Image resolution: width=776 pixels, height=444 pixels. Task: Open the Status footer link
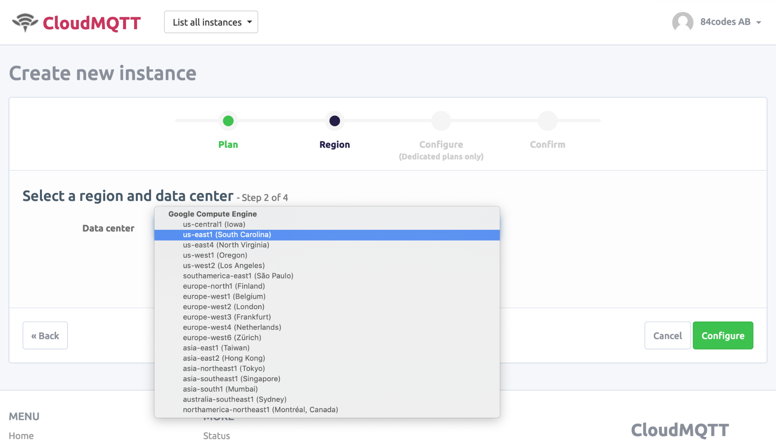tap(217, 436)
